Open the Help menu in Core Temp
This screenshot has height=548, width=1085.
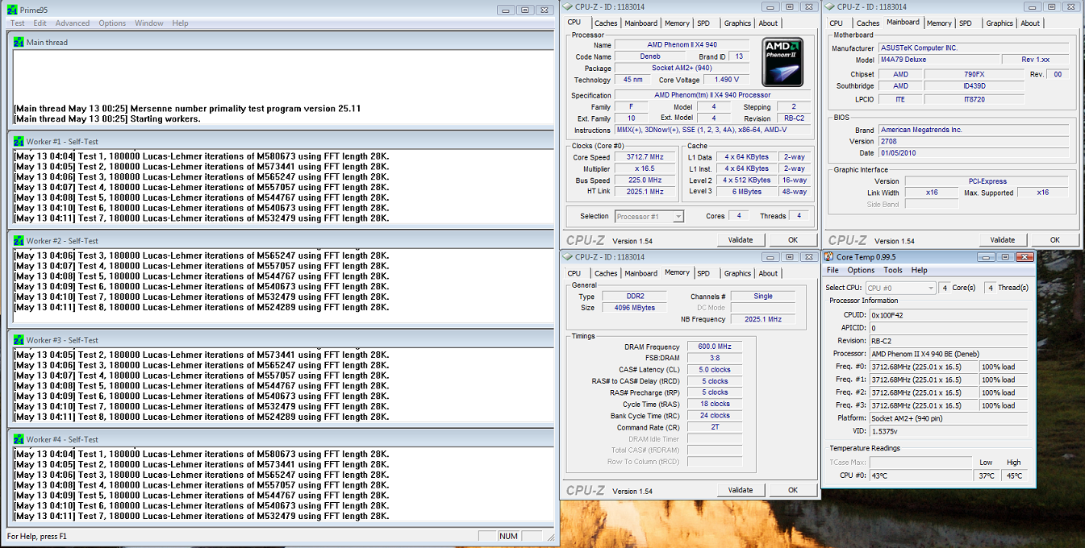click(919, 270)
